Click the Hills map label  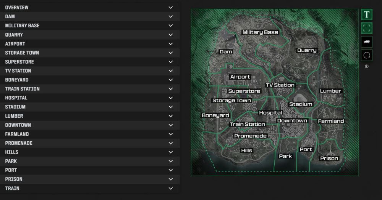(246, 150)
